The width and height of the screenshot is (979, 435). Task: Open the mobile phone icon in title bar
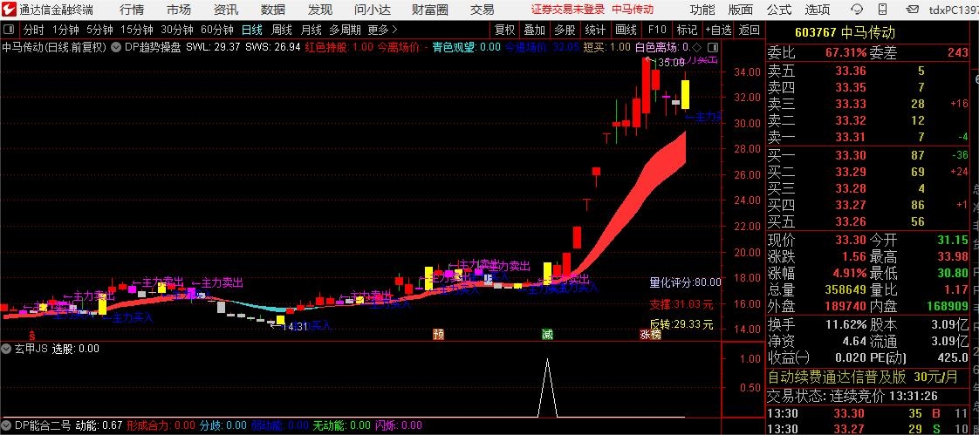coord(881,10)
